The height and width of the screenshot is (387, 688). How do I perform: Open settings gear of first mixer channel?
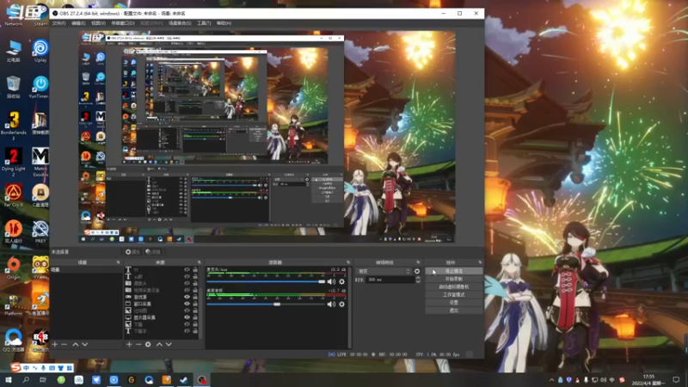(341, 282)
